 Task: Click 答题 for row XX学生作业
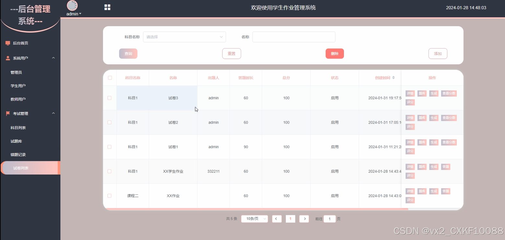tap(446, 167)
